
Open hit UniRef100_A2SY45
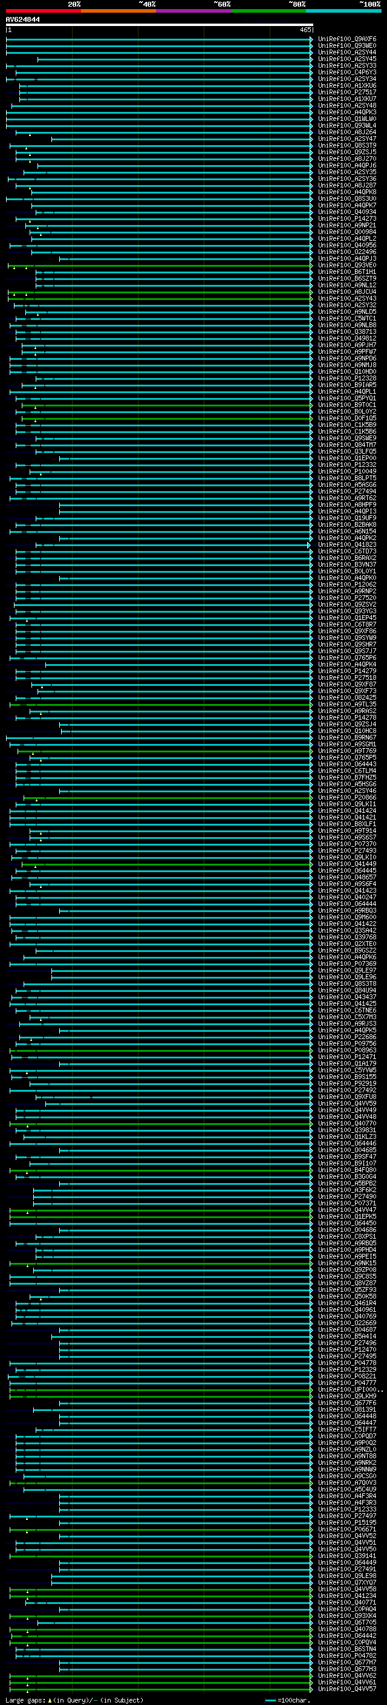coord(347,59)
